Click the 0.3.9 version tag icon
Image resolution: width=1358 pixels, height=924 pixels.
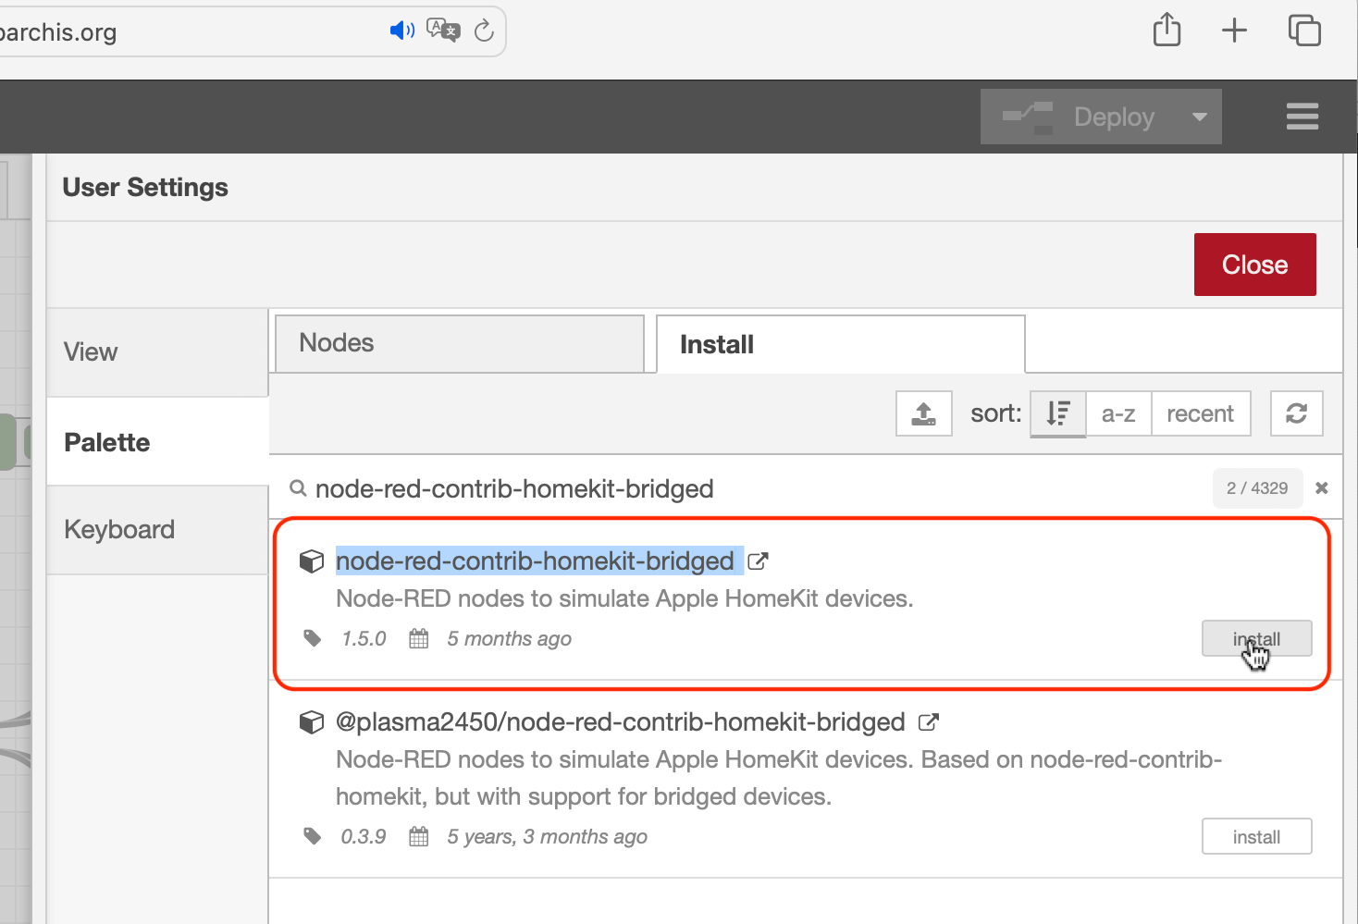tap(313, 836)
